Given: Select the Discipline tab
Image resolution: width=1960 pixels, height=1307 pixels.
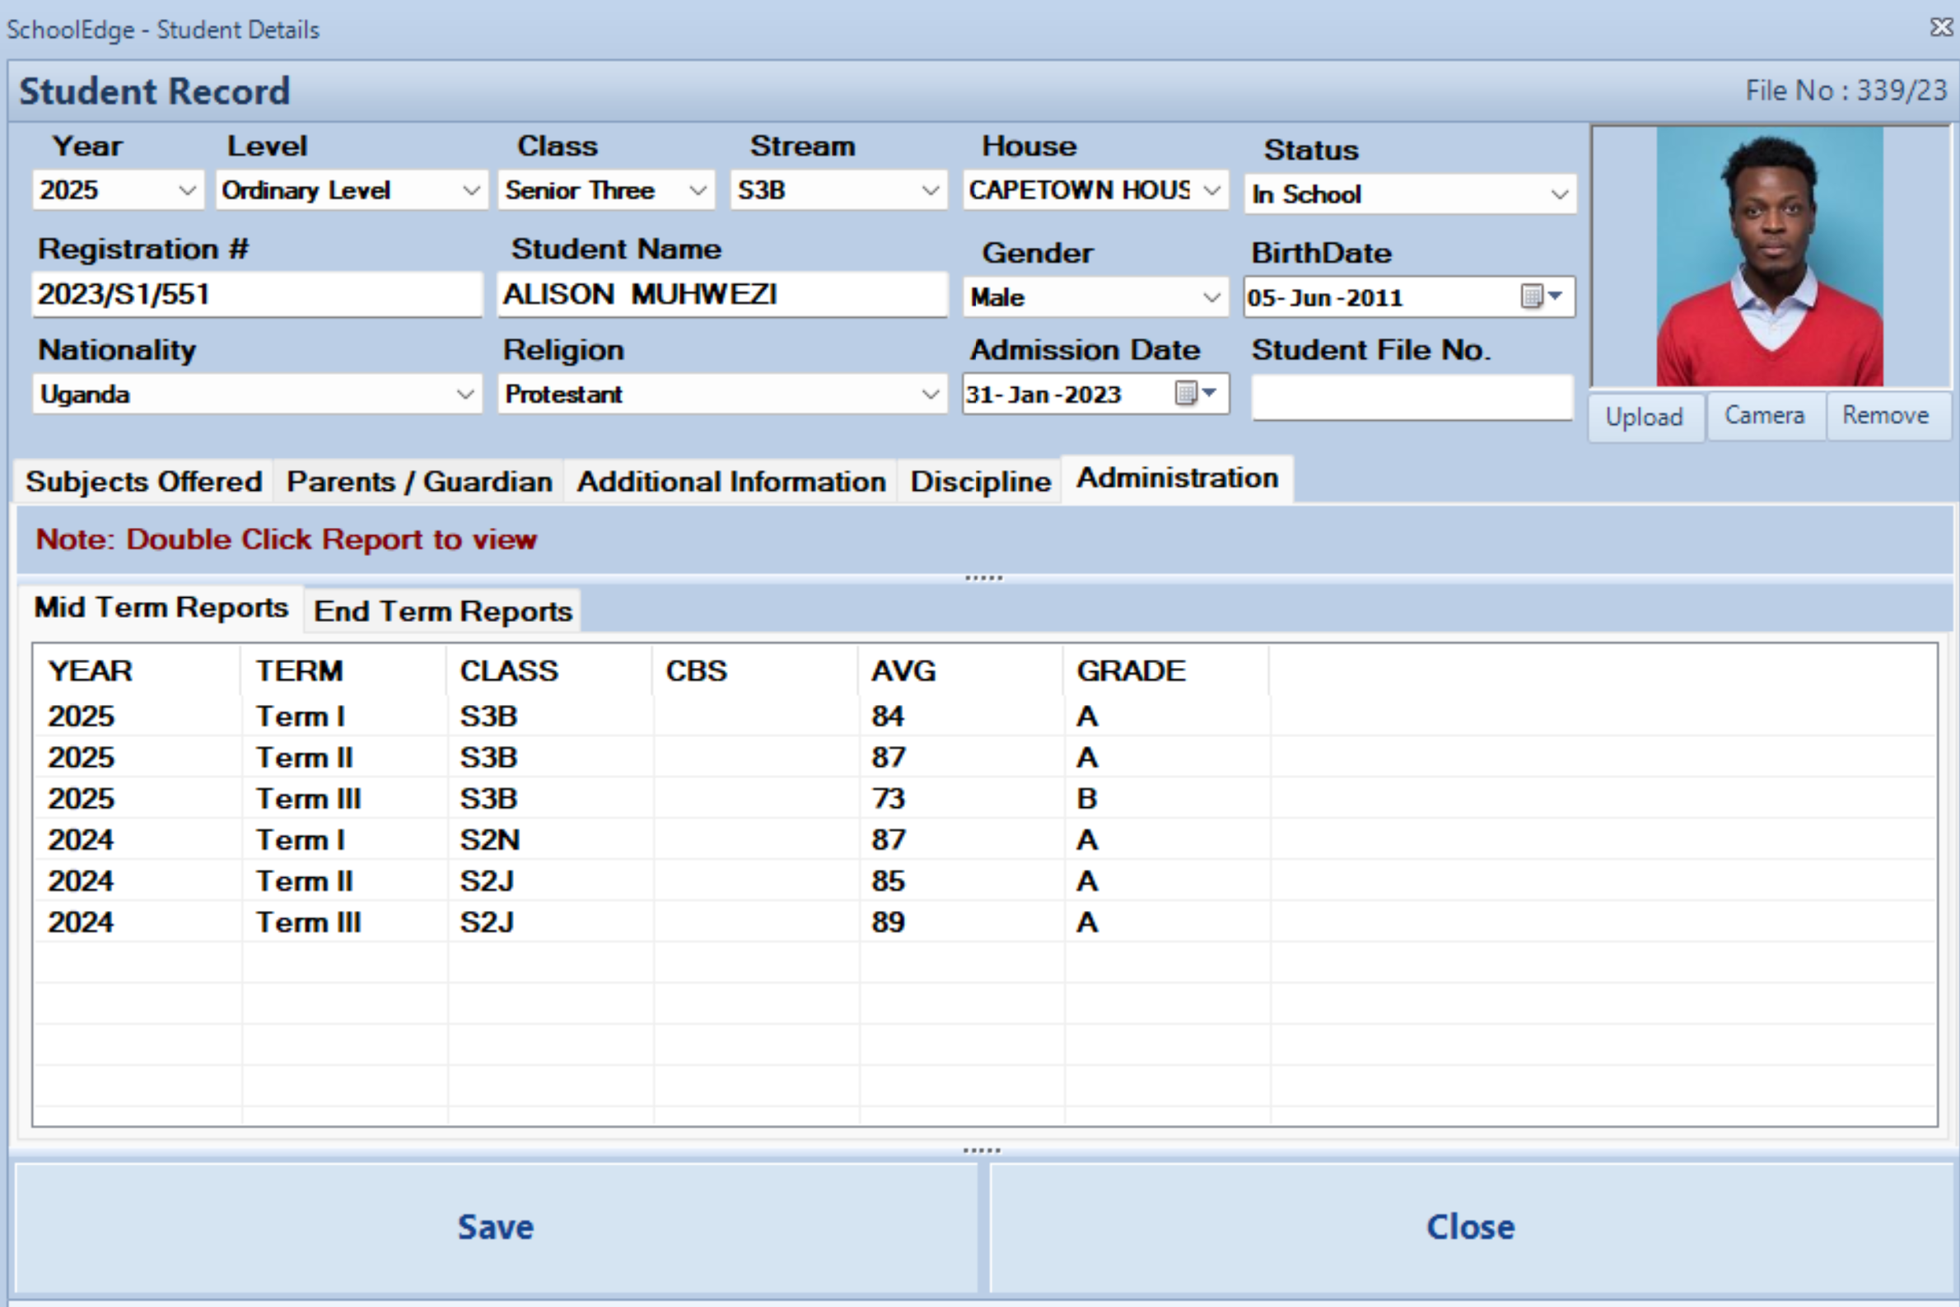Looking at the screenshot, I should [x=979, y=482].
